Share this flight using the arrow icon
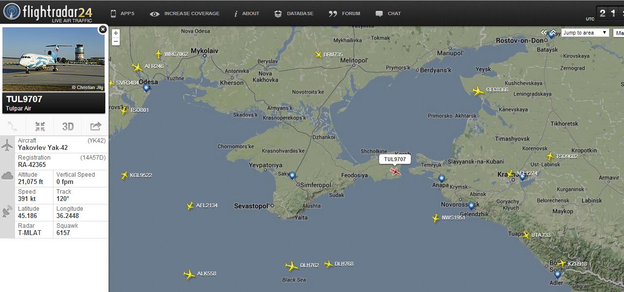Image resolution: width=624 pixels, height=292 pixels. coord(95,127)
